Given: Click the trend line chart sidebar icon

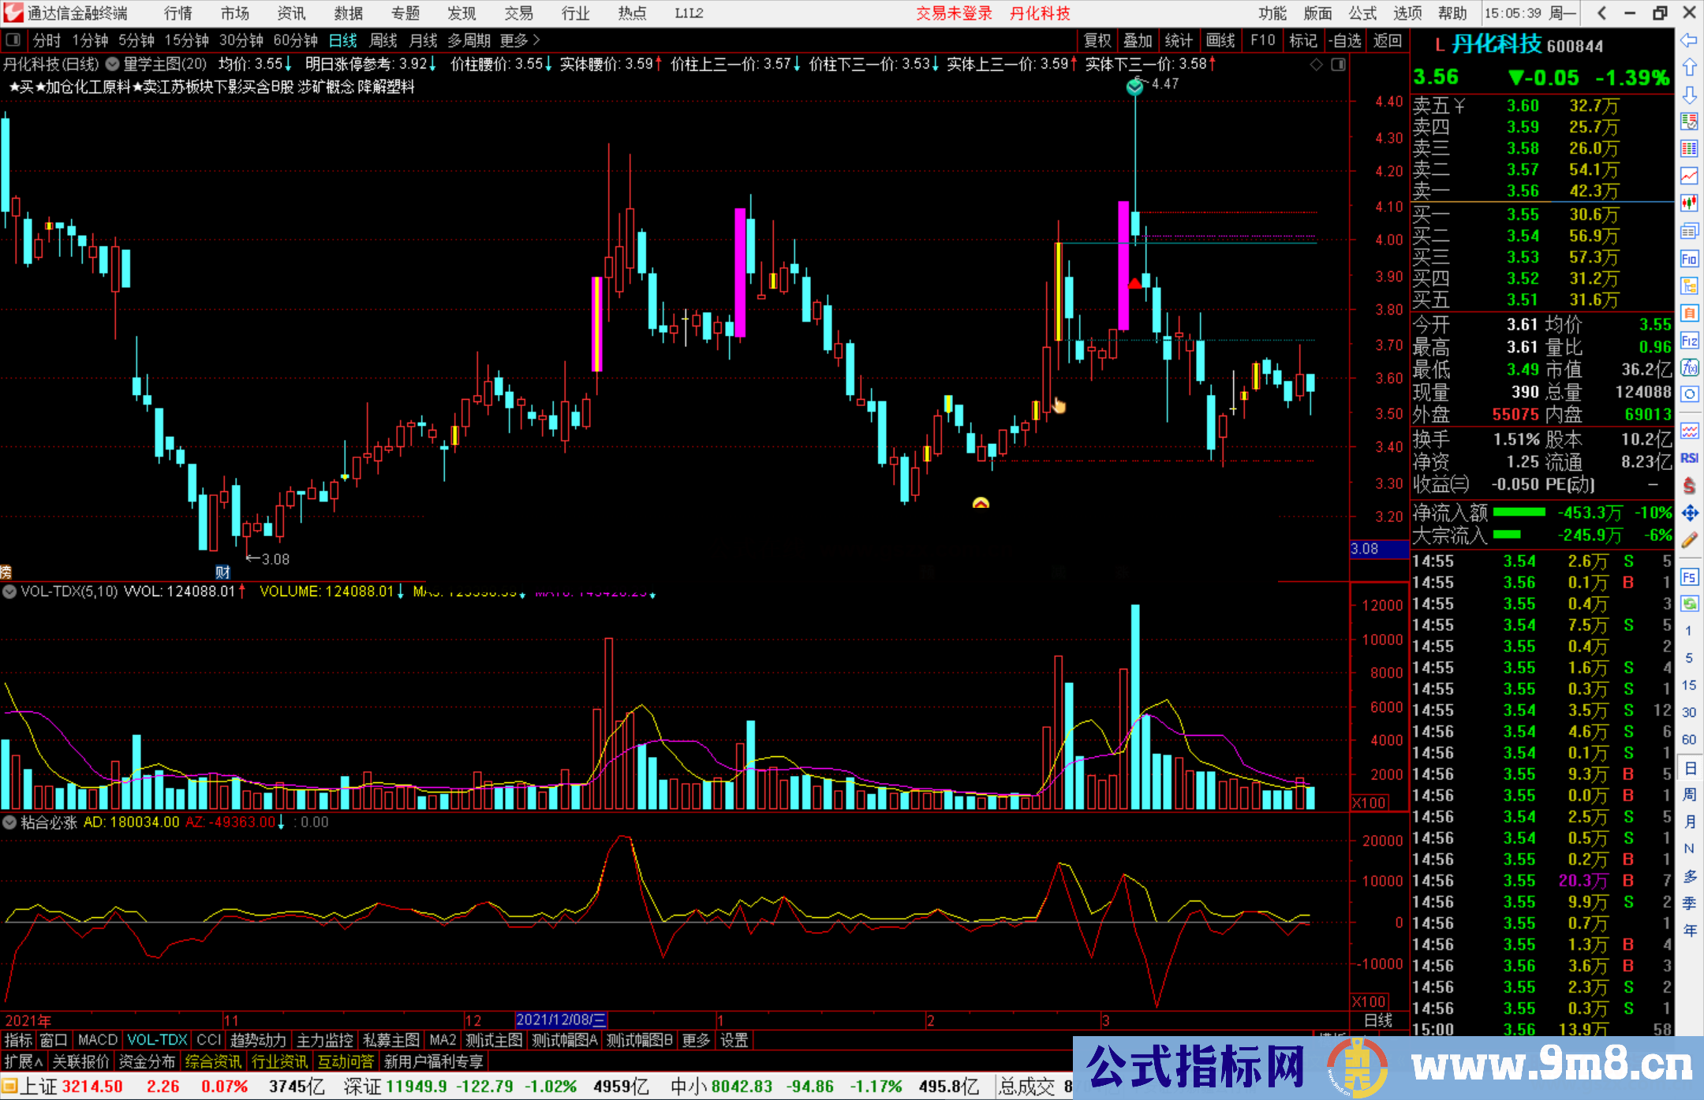Looking at the screenshot, I should (1689, 175).
